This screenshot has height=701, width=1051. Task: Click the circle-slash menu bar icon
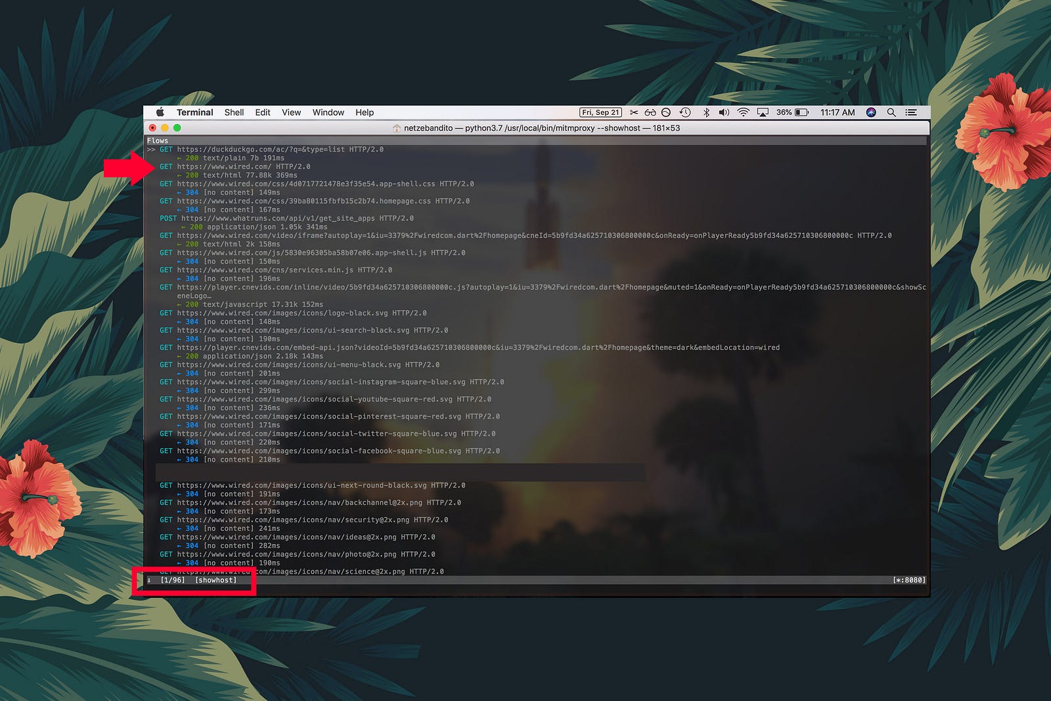pyautogui.click(x=666, y=112)
